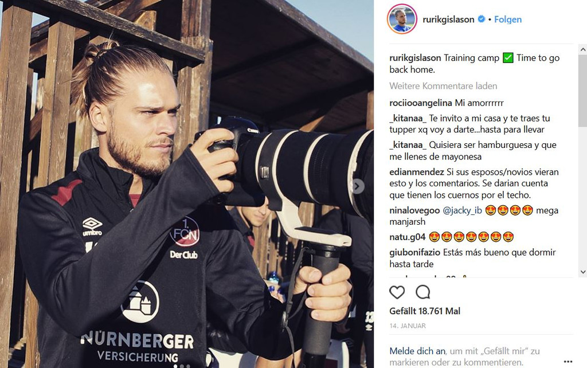Click the carousel indicator dots below photo
This screenshot has width=587, height=368.
[x=182, y=365]
